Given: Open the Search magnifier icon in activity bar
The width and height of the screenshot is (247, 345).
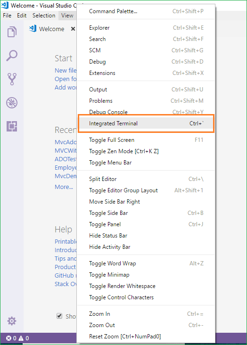Looking at the screenshot, I should pos(12,56).
